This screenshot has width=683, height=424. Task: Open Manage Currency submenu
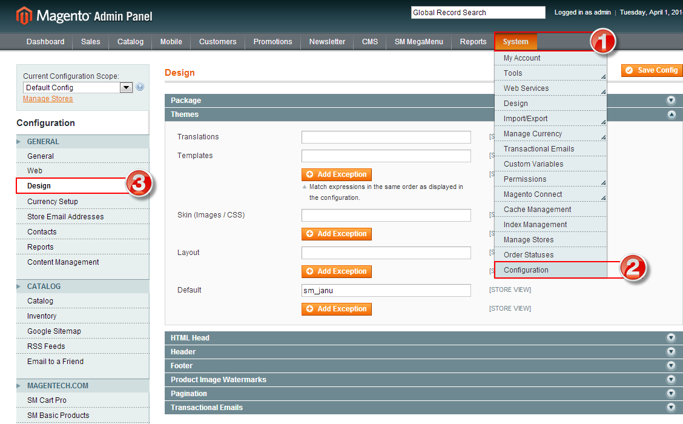coord(550,134)
